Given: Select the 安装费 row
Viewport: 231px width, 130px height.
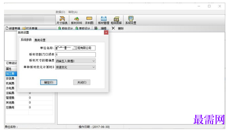Looking at the screenshot, I should [x=11, y=78].
